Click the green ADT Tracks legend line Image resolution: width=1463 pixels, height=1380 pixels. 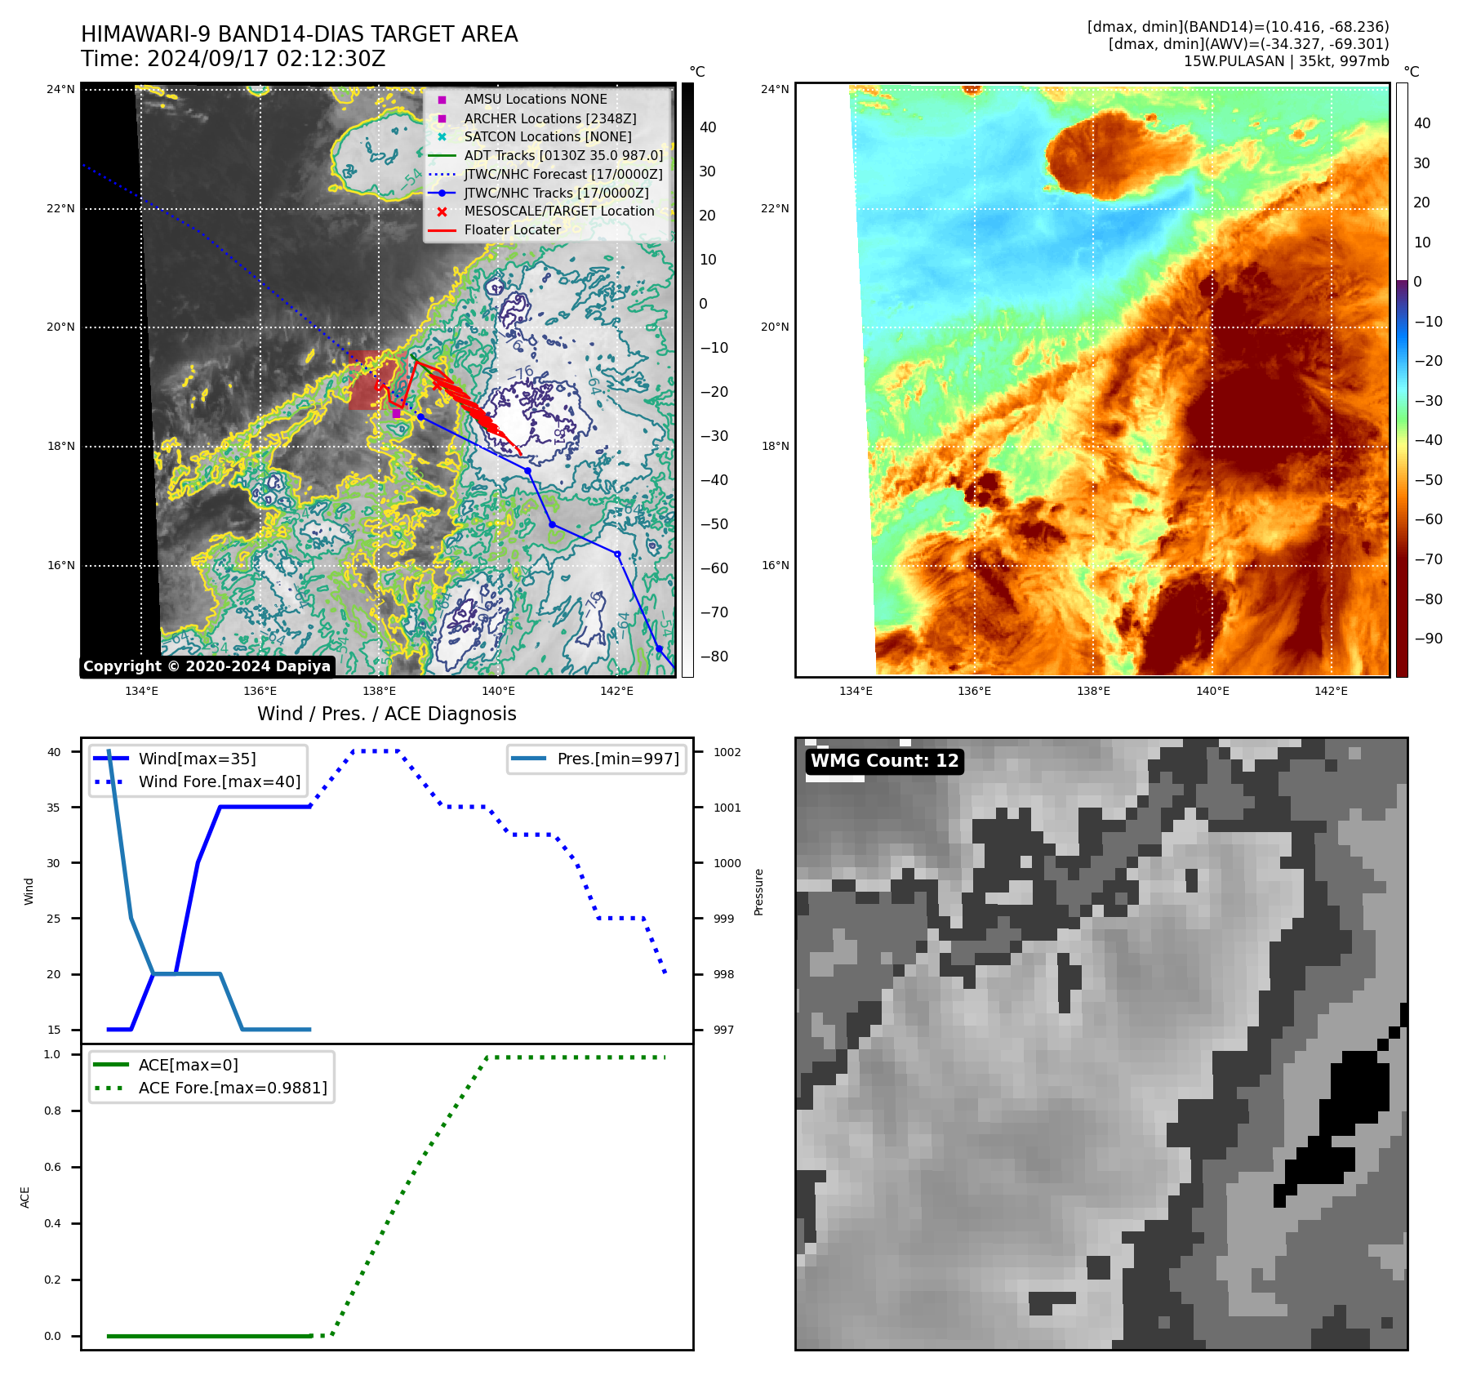point(442,156)
